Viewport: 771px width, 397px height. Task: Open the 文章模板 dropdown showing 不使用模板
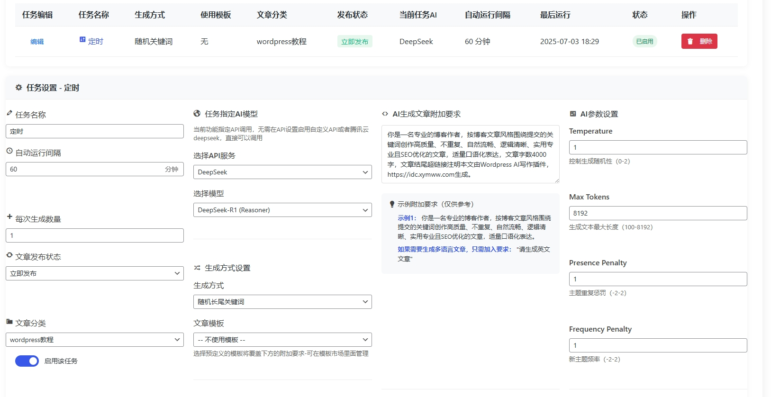[282, 340]
